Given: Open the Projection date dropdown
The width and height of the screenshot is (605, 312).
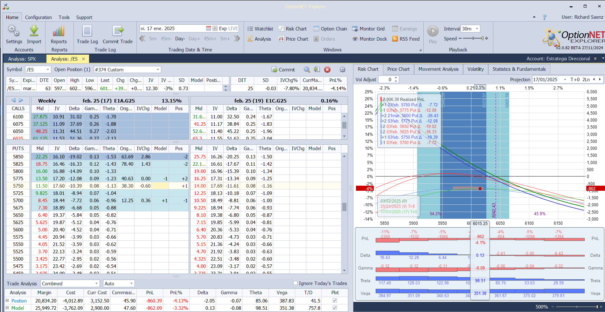Looking at the screenshot, I should tap(565, 80).
